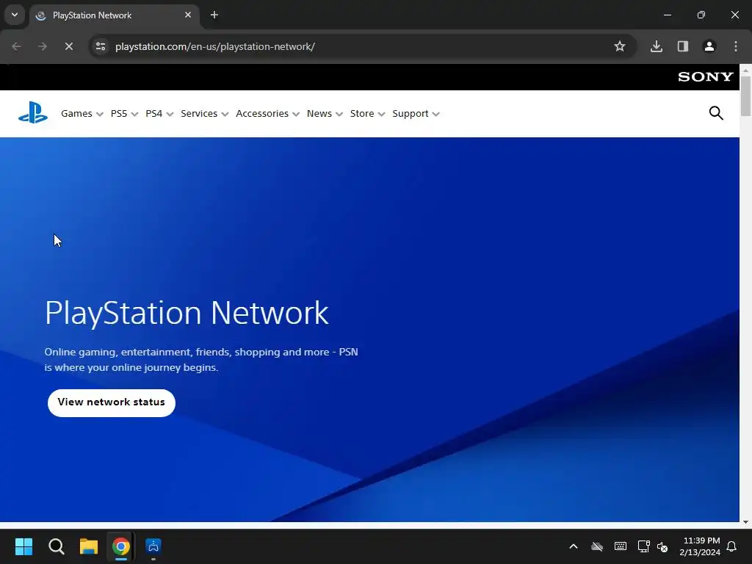Screen dimensions: 752x564
Task: Open File Explorer from taskbar
Action: point(89,546)
